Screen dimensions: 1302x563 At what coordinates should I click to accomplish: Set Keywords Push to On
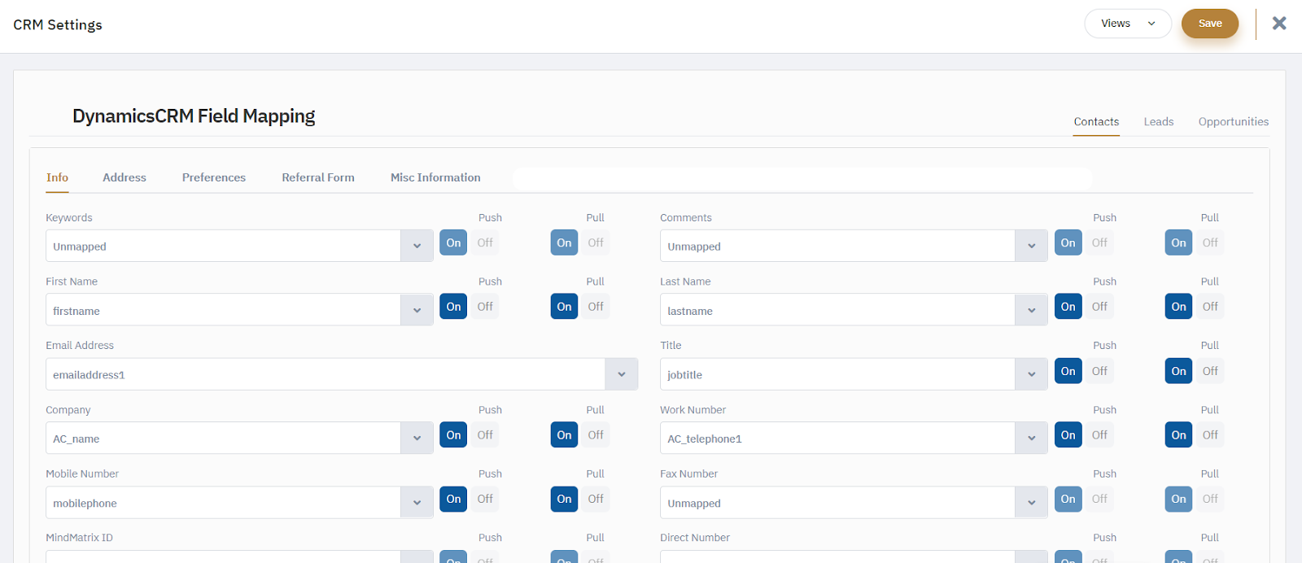click(x=453, y=242)
